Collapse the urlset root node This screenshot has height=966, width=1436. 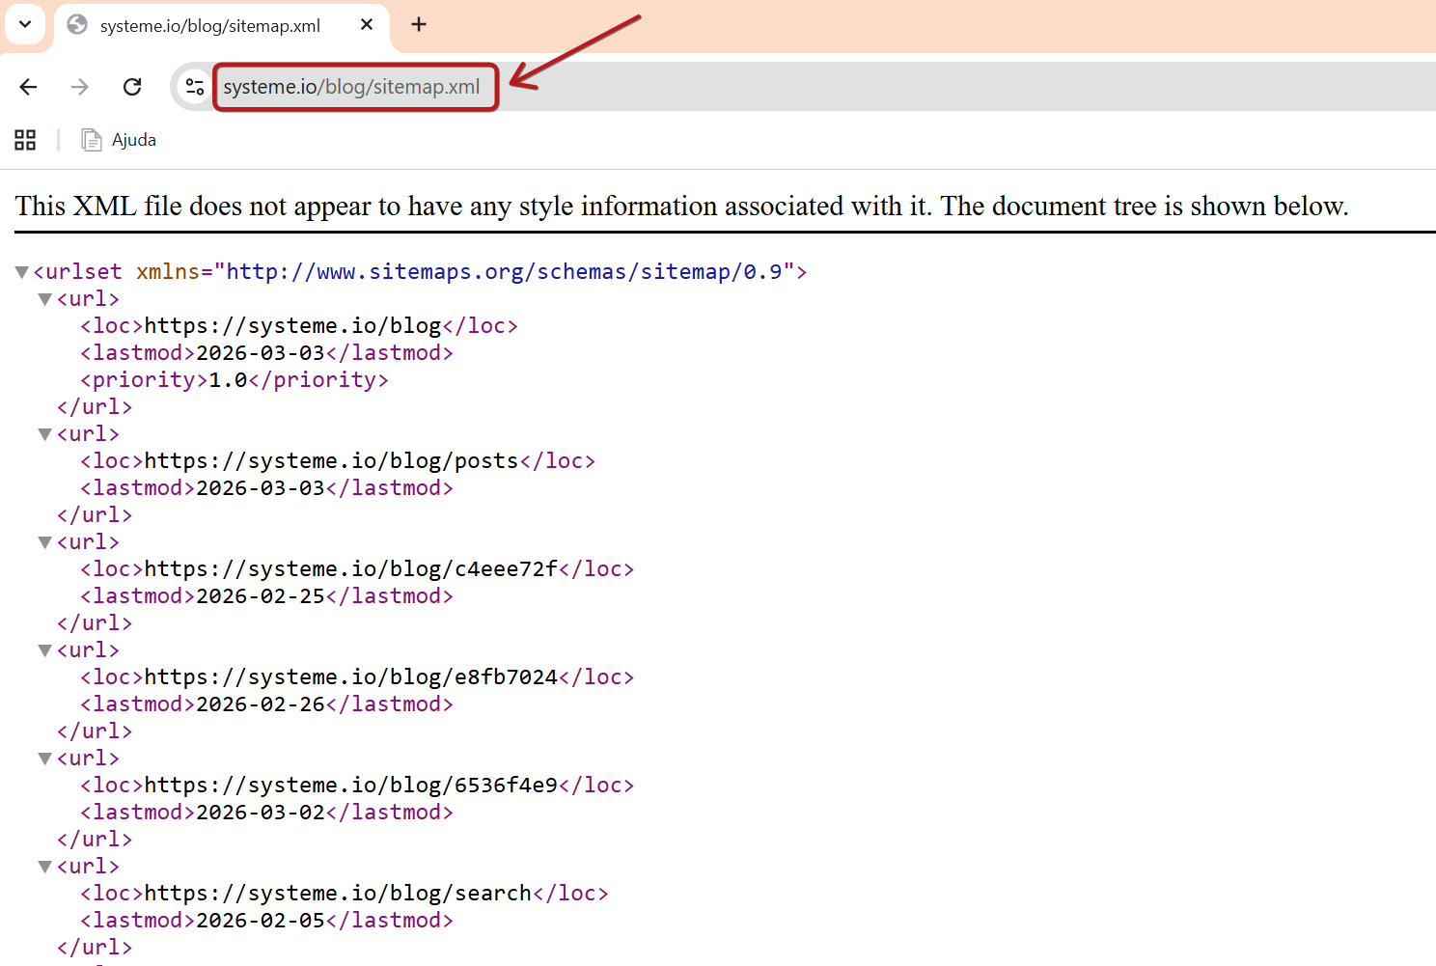tap(22, 272)
